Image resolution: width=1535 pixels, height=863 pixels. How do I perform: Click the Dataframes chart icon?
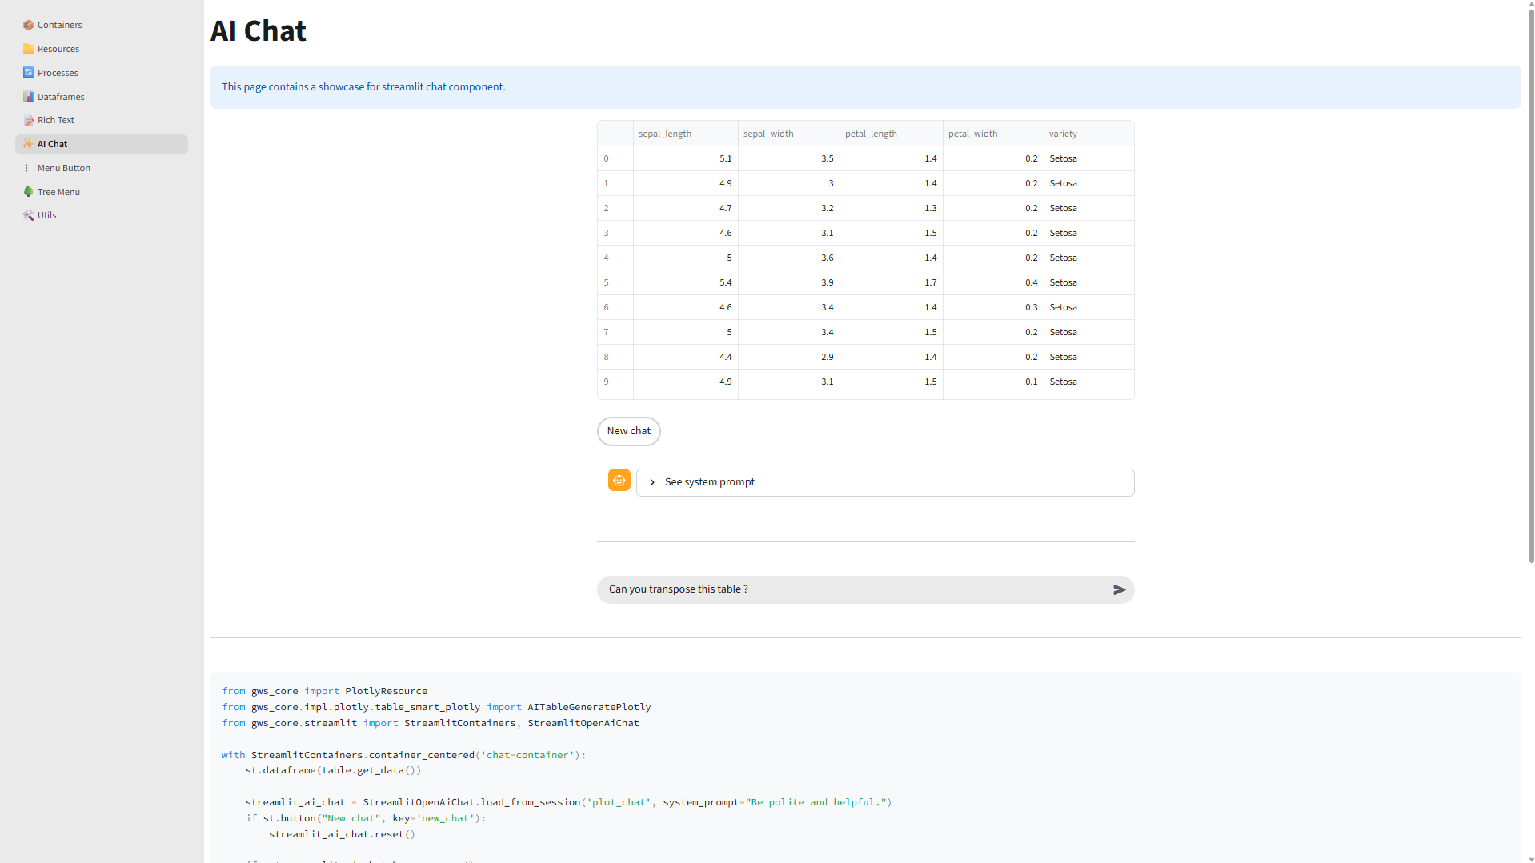click(x=28, y=97)
